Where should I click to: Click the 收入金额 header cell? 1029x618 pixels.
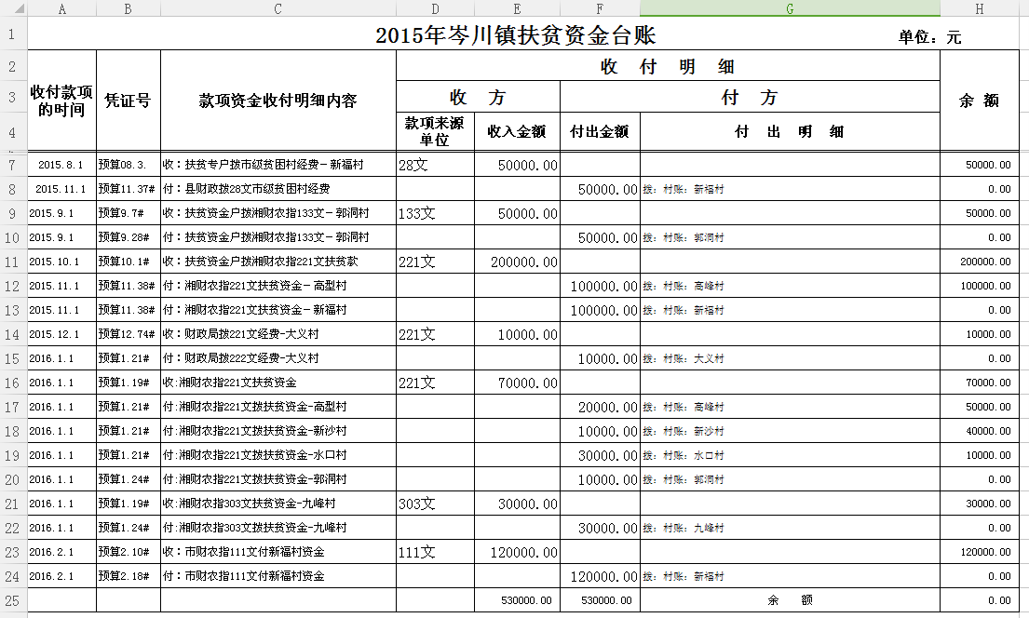pyautogui.click(x=516, y=132)
